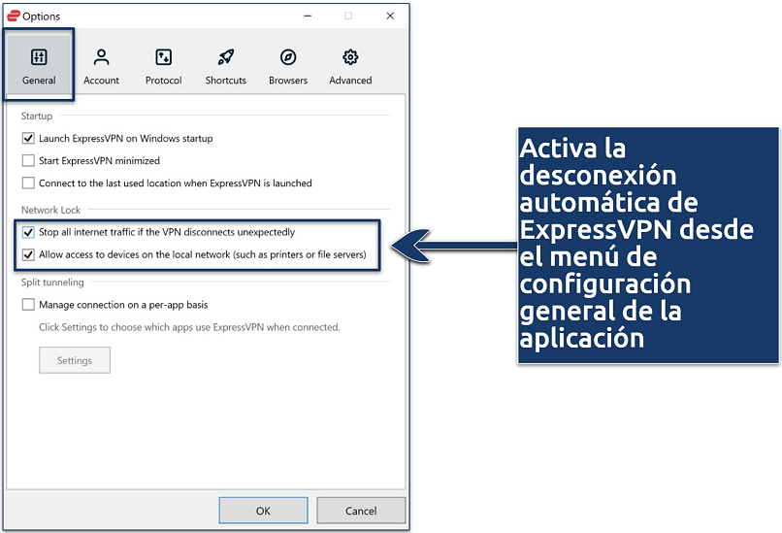Close the Options window
Screen dimensions: 782x533
[x=390, y=16]
